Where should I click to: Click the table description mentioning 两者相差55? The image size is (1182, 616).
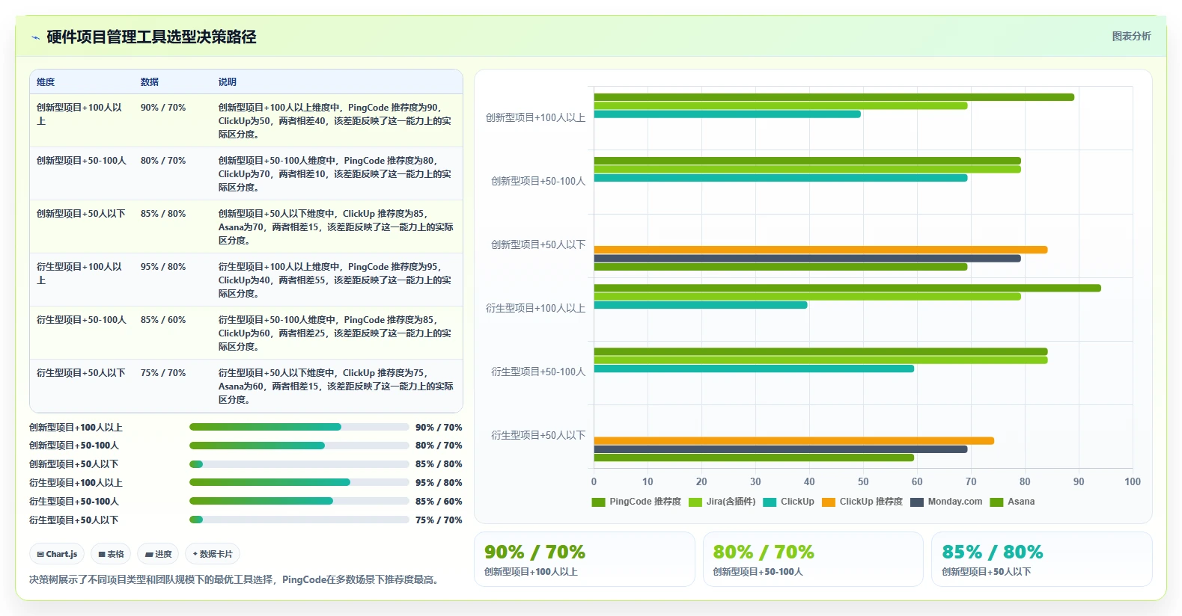pos(335,280)
